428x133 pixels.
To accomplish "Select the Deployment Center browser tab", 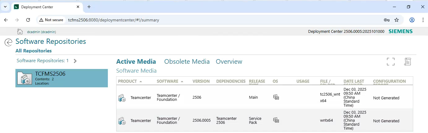I will [x=47, y=7].
